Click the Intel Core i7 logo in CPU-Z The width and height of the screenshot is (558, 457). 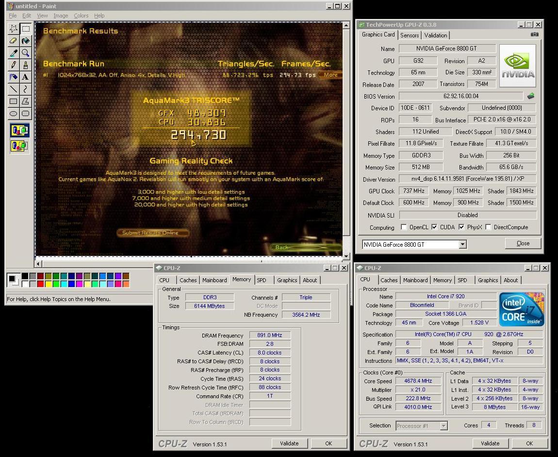[522, 309]
